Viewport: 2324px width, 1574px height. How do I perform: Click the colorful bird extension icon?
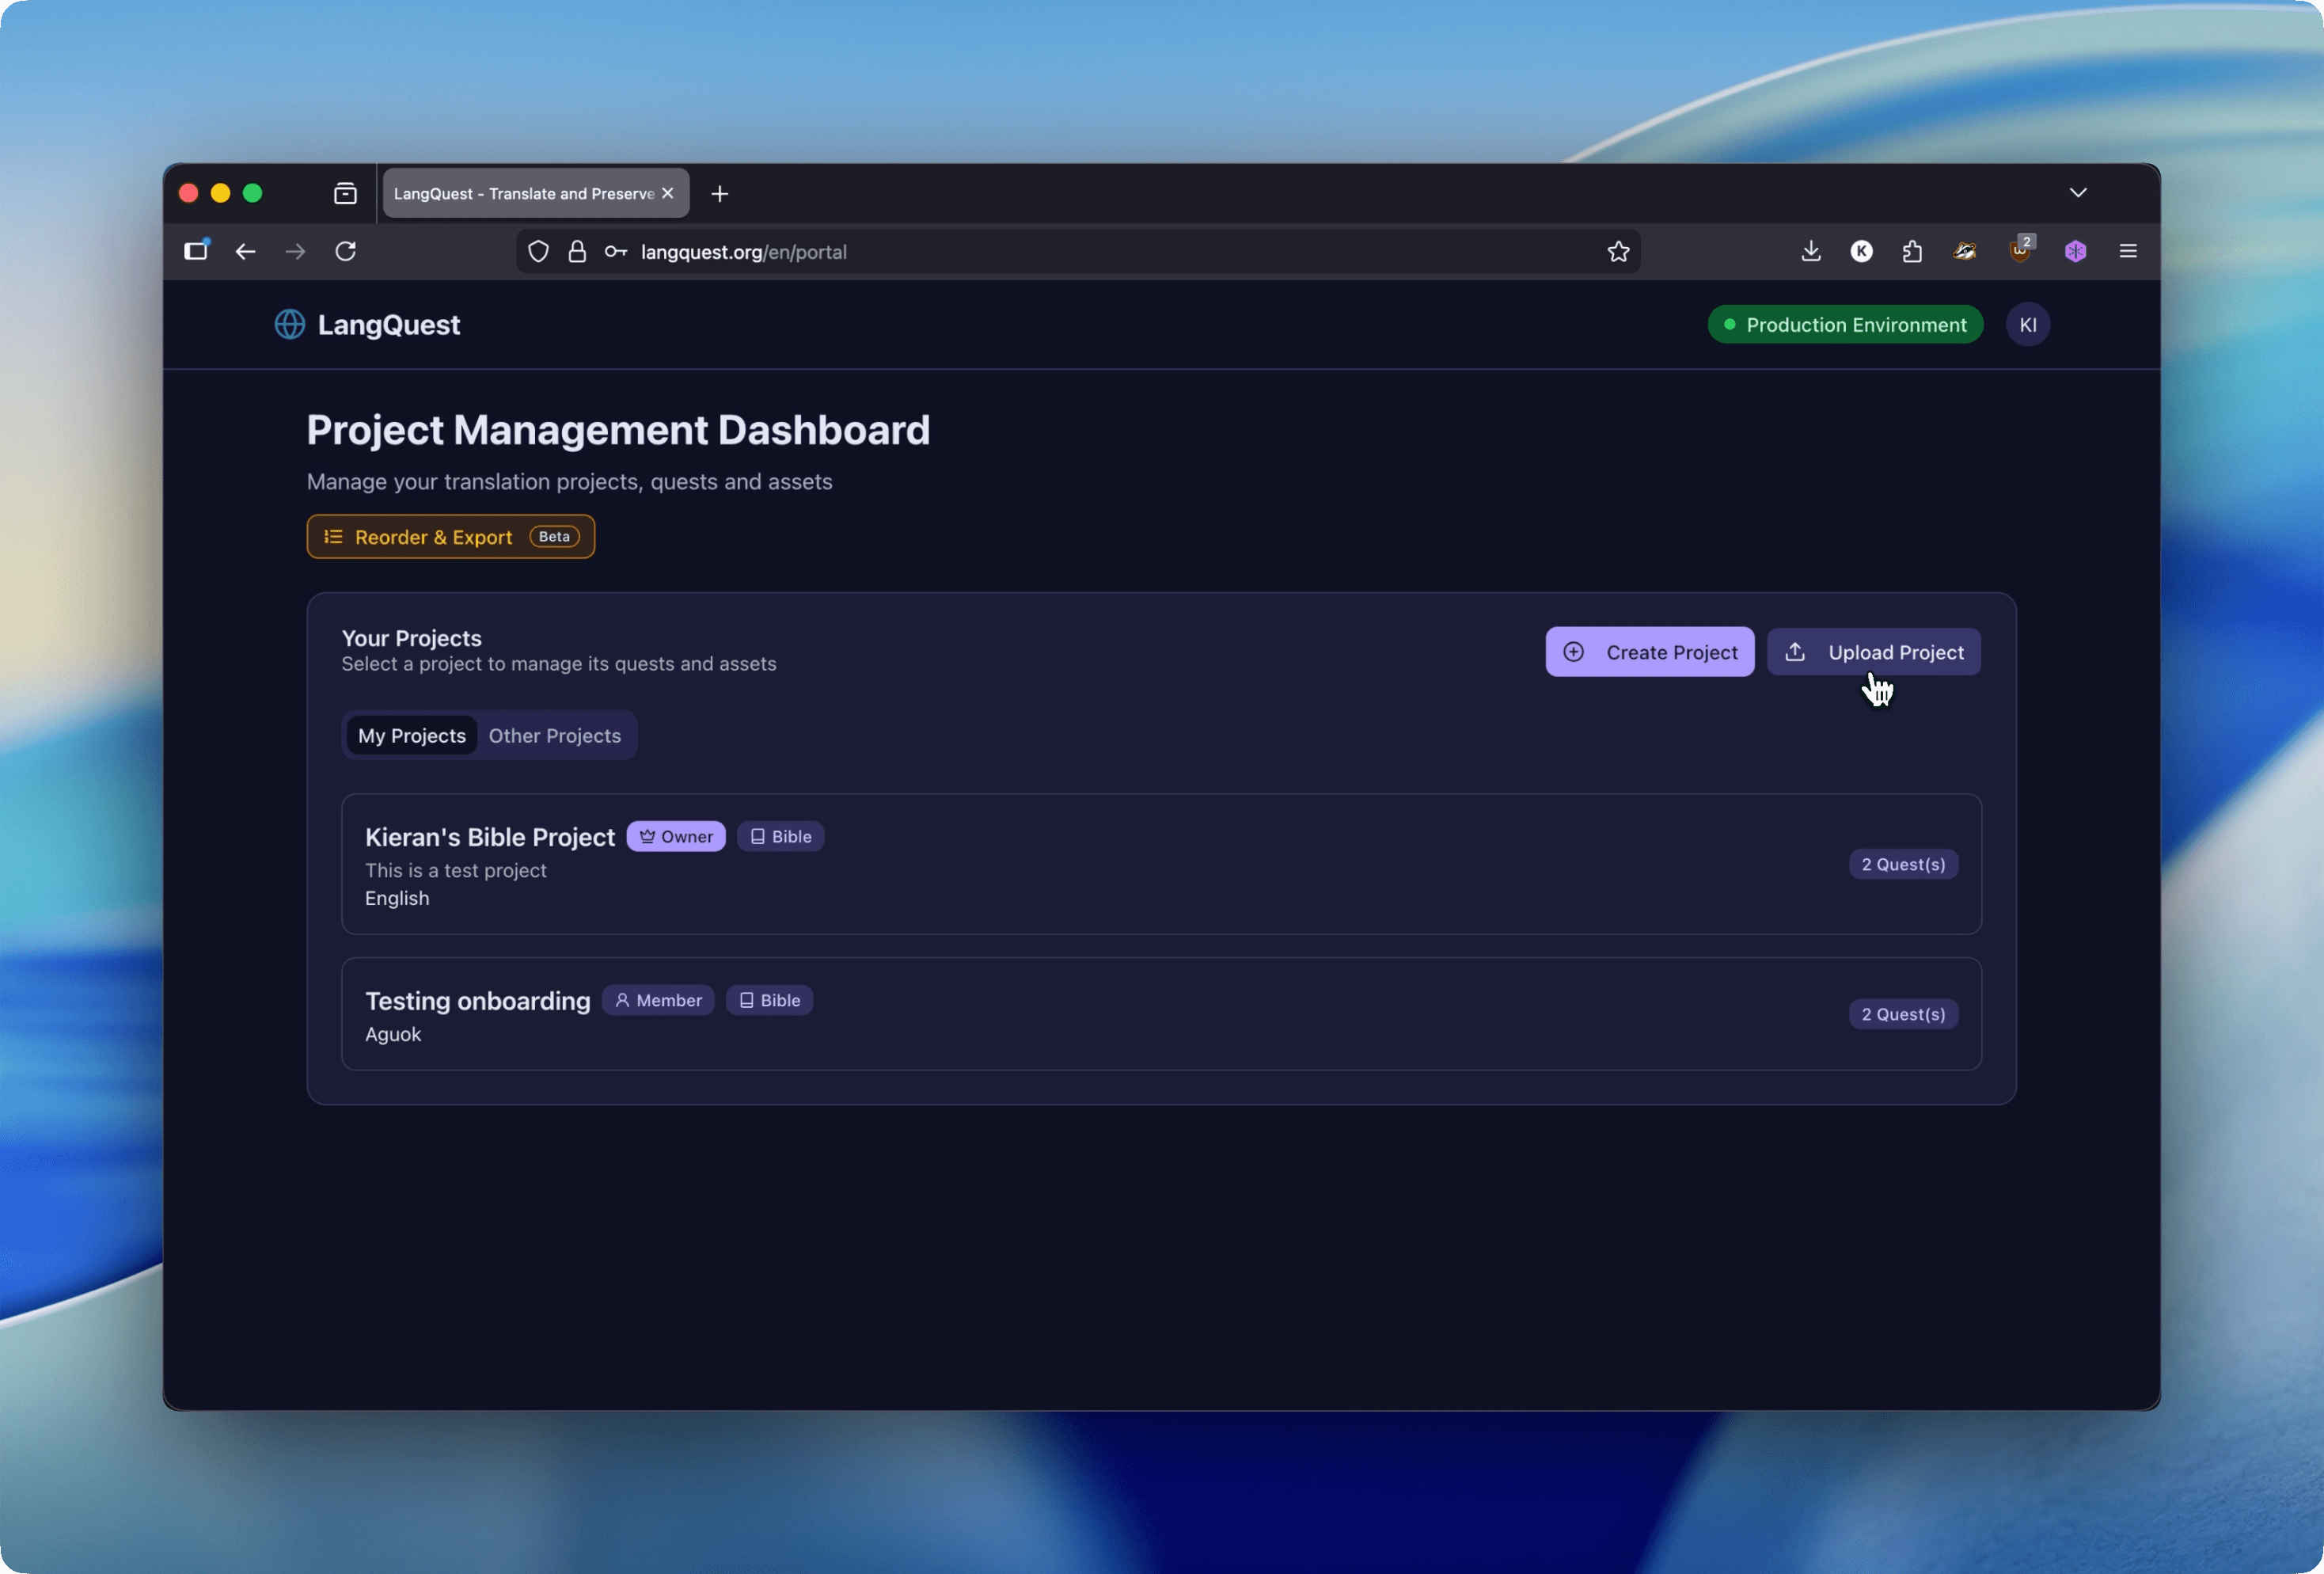[1964, 251]
